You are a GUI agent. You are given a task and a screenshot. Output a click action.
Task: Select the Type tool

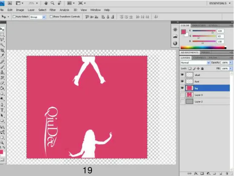click(x=2, y=110)
